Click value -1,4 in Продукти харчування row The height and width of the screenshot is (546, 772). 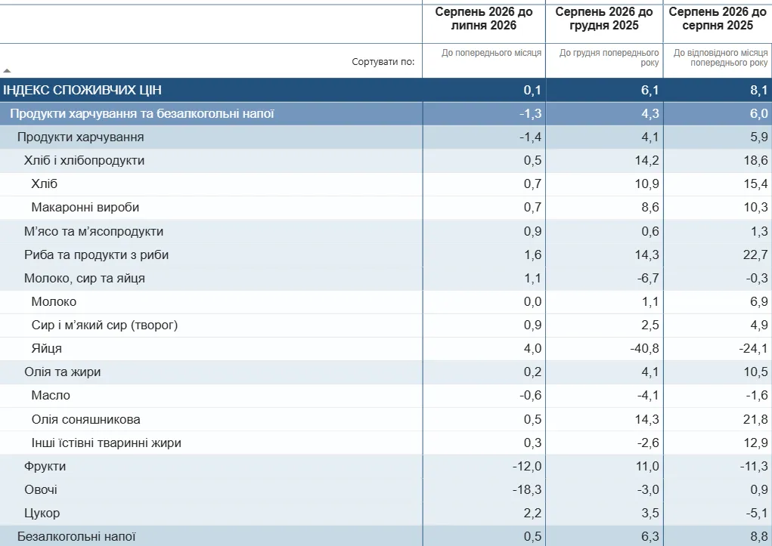click(530, 137)
